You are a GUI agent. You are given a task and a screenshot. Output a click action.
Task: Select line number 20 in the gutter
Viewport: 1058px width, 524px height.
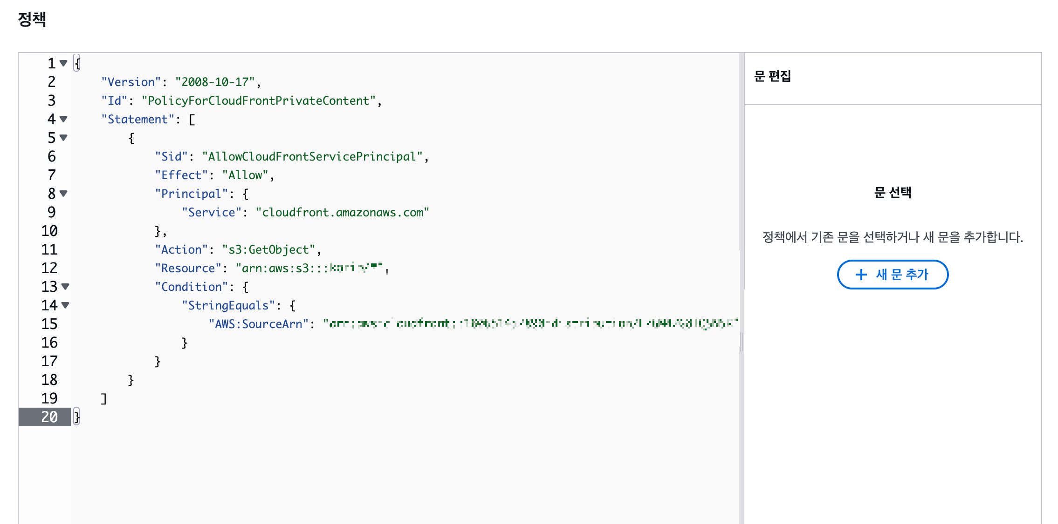coord(49,417)
